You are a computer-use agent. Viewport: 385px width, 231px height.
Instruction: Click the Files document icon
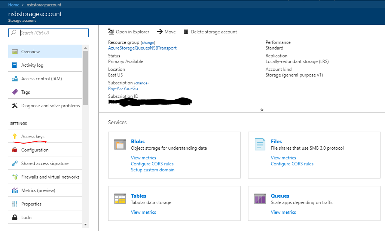260,144
